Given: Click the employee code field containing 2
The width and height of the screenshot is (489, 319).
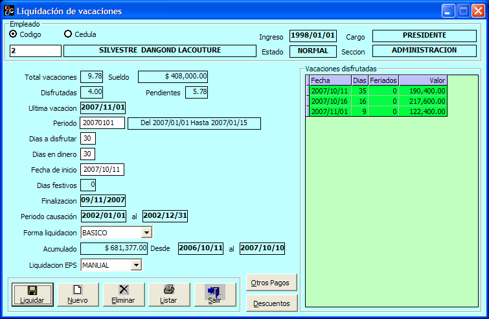Looking at the screenshot, I should pos(36,51).
